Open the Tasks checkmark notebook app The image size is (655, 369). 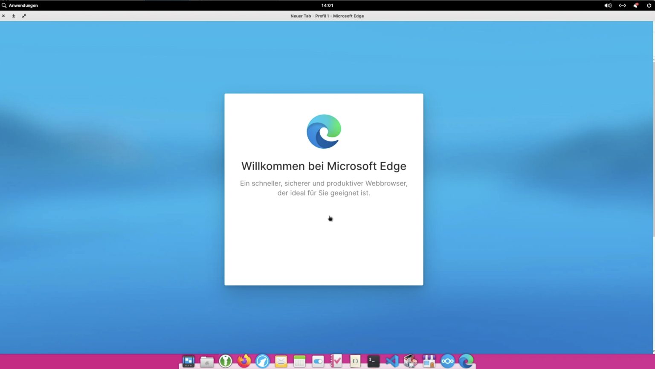336,361
